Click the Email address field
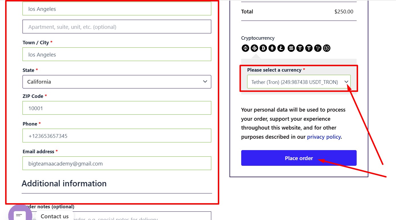This screenshot has height=220, width=396. (117, 163)
